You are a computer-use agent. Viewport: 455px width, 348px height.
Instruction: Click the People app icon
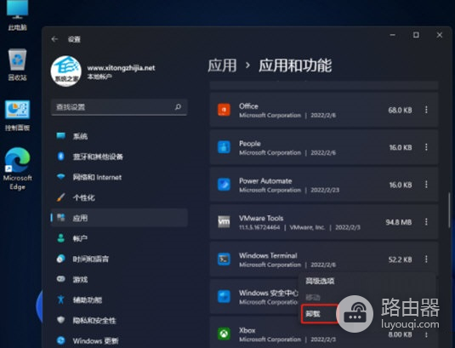point(224,147)
